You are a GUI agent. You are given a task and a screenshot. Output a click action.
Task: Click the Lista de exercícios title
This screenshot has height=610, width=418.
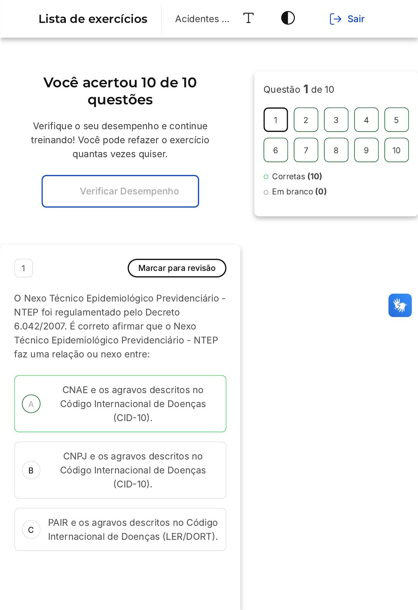click(x=93, y=19)
